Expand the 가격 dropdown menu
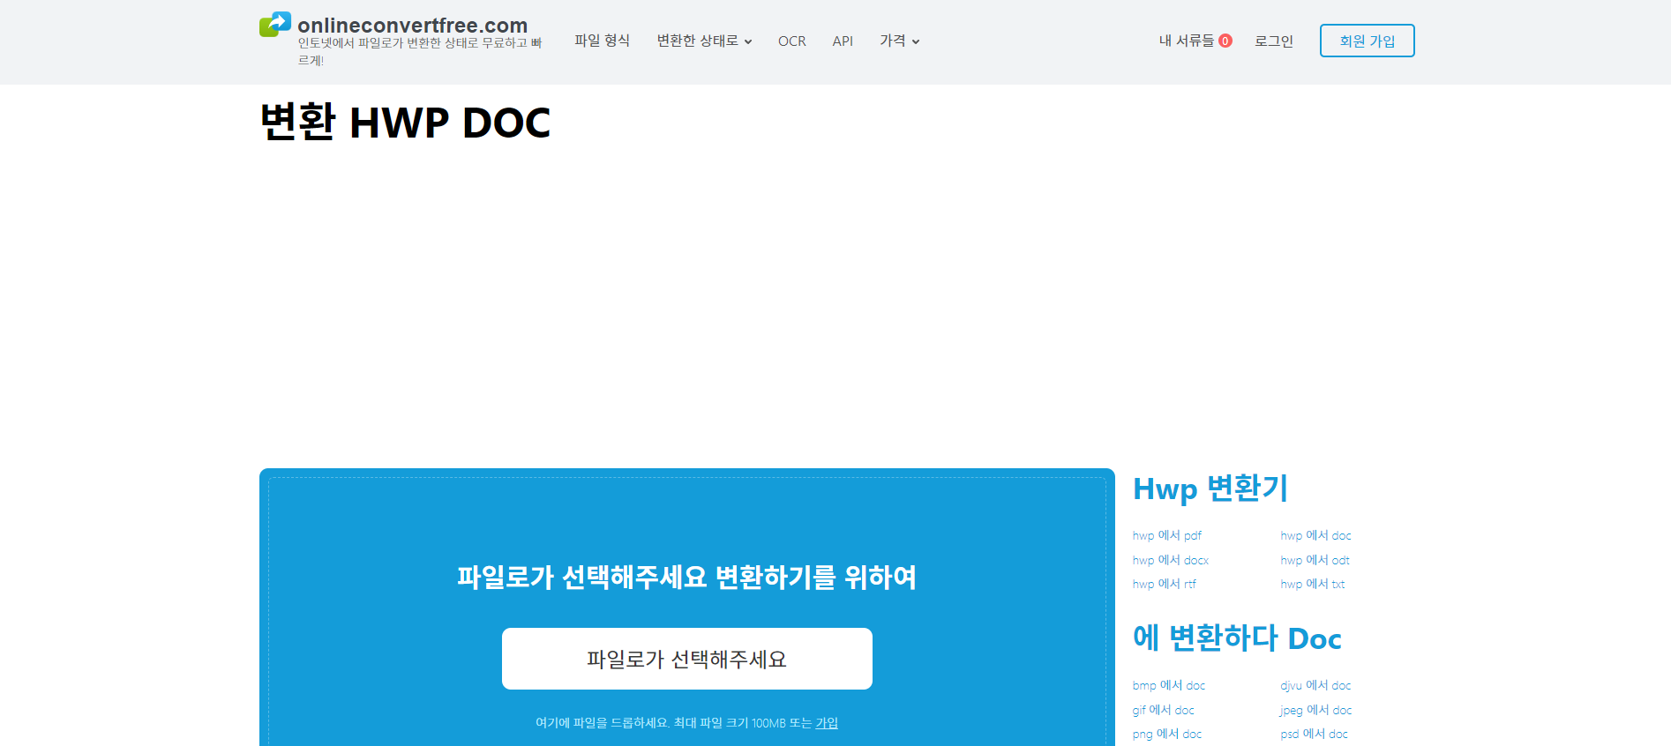This screenshot has height=746, width=1671. point(899,41)
